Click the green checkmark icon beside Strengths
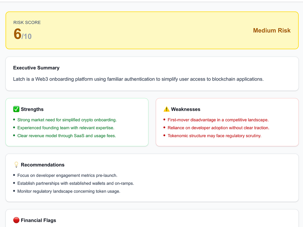The width and height of the screenshot is (303, 227). [16, 109]
